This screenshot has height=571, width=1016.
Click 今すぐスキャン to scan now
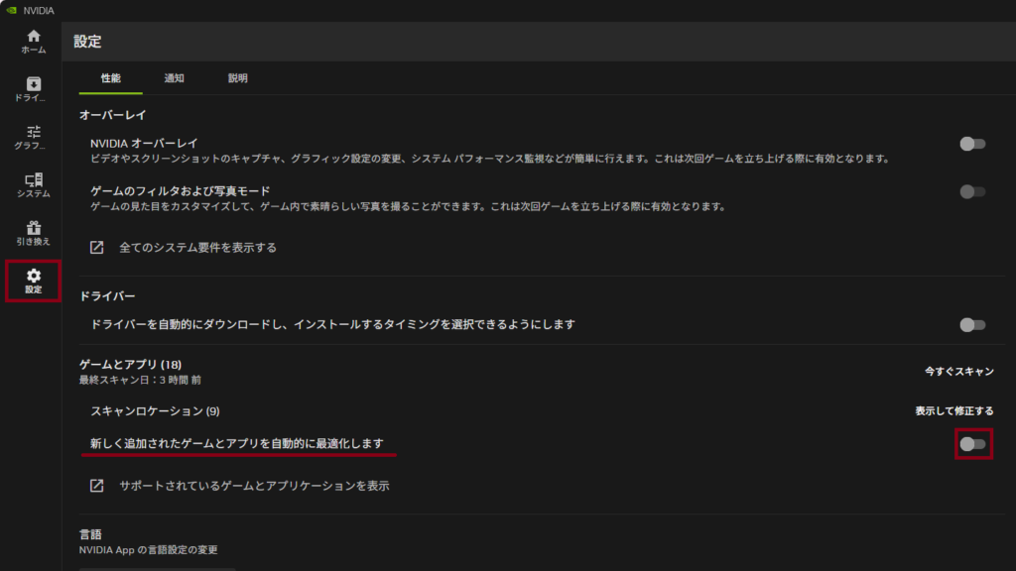pos(958,371)
